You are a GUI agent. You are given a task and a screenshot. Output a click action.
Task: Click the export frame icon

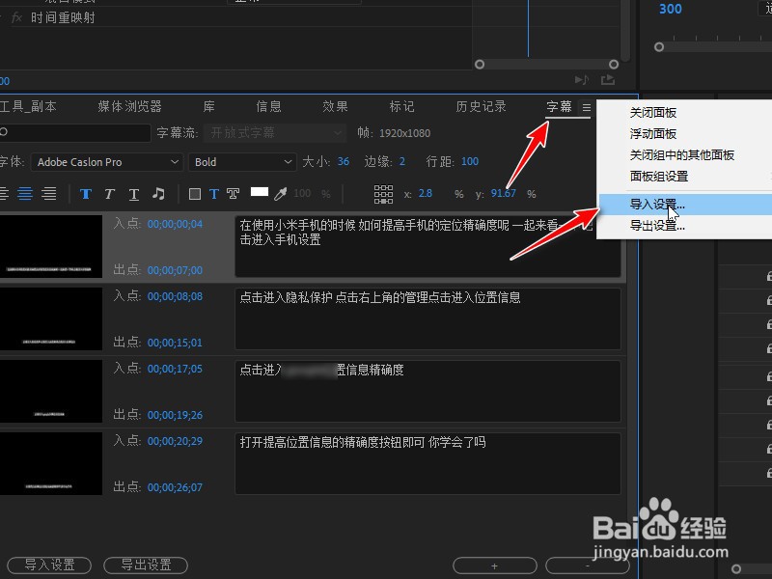(608, 80)
